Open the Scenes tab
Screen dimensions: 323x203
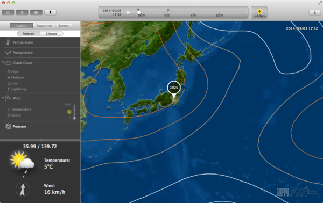(x=64, y=26)
